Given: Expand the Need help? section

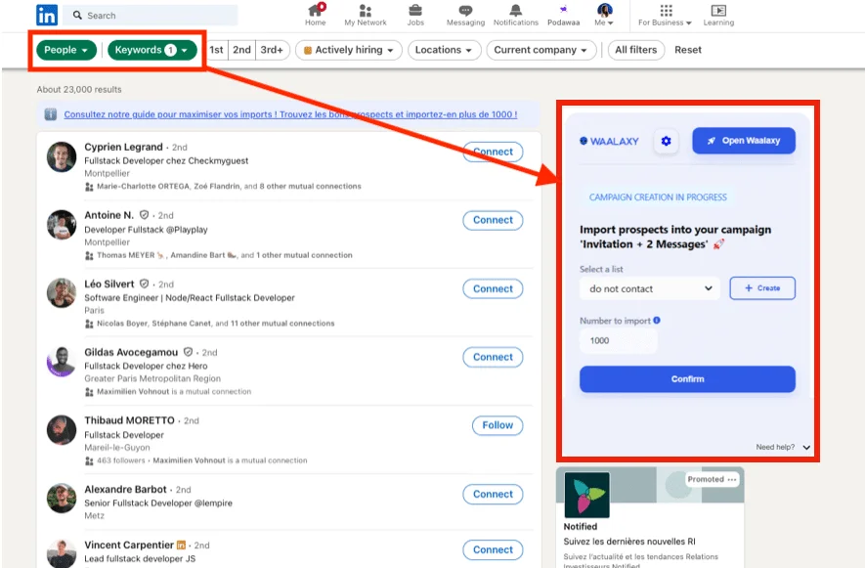Looking at the screenshot, I should pos(783,447).
